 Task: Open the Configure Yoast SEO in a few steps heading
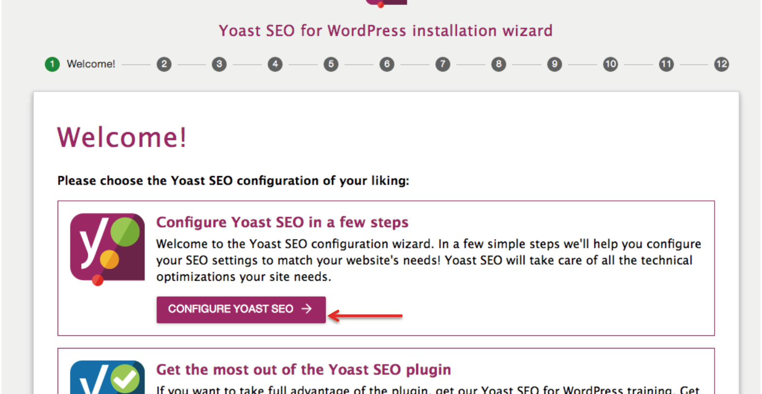(282, 222)
